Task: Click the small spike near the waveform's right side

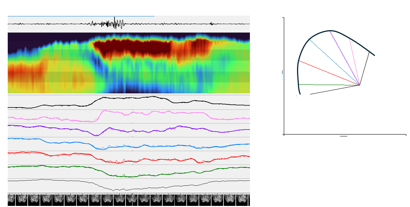Action: pyautogui.click(x=212, y=24)
